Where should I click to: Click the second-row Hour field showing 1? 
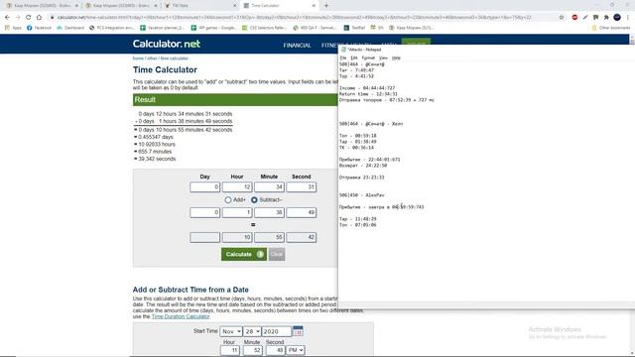click(237, 212)
